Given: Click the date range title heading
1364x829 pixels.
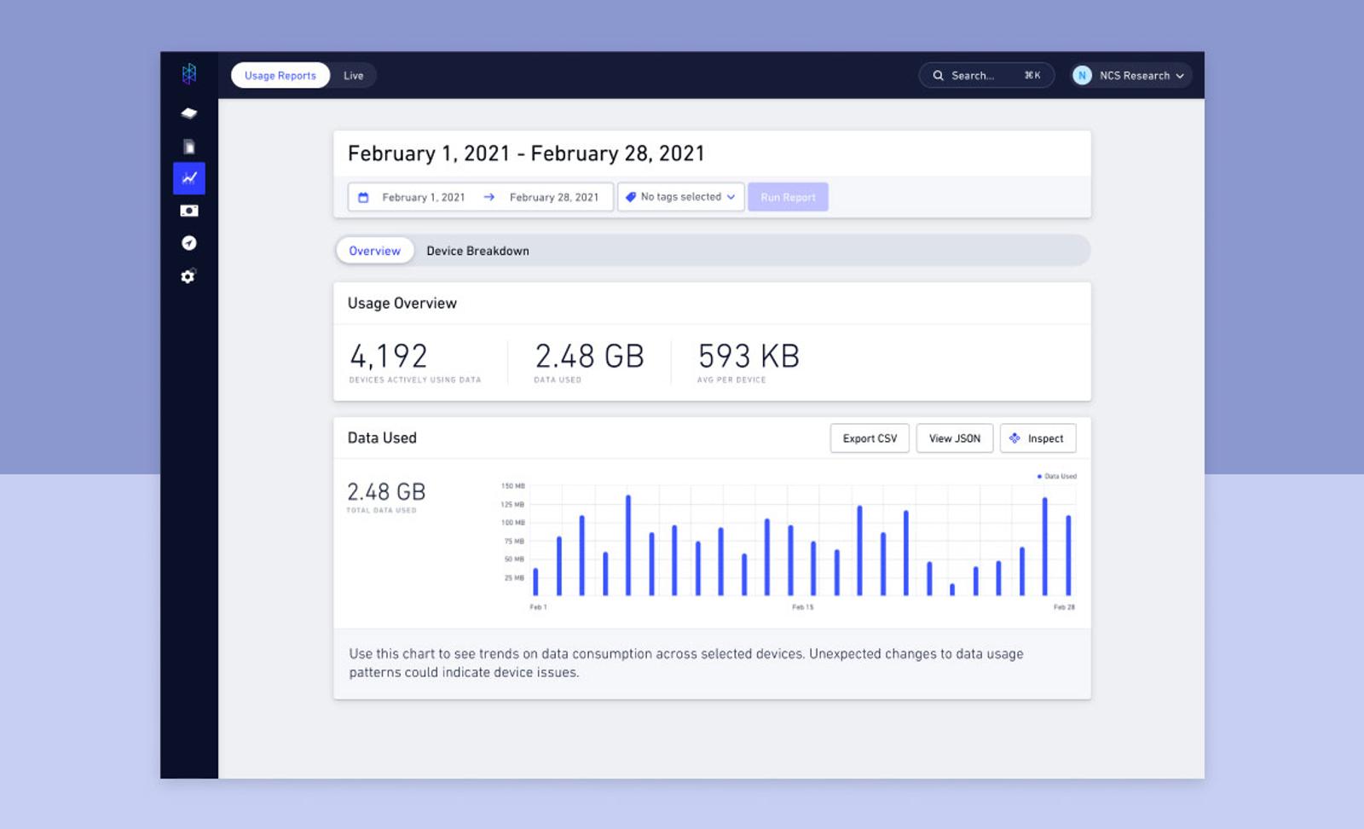Looking at the screenshot, I should [x=526, y=154].
